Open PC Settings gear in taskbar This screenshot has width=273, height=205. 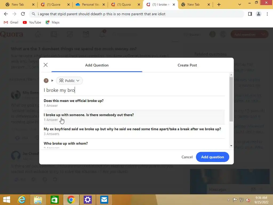pos(87,200)
